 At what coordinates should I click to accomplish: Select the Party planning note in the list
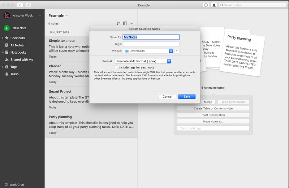[91, 125]
